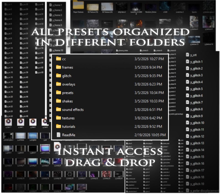Open the Paper Textures folder thumbnail

(78, 5)
